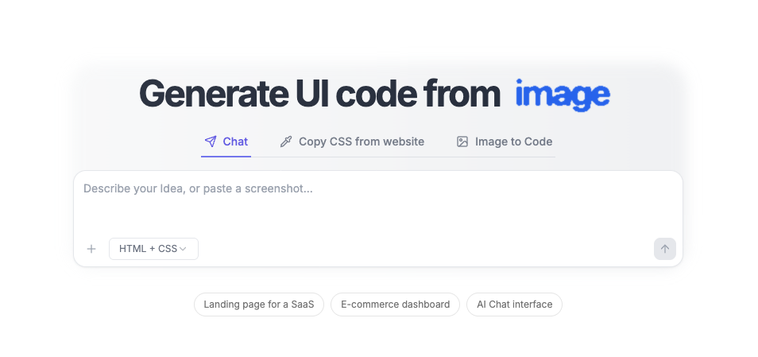Open the Copy CSS from website tab
758x357 pixels.
tap(352, 142)
